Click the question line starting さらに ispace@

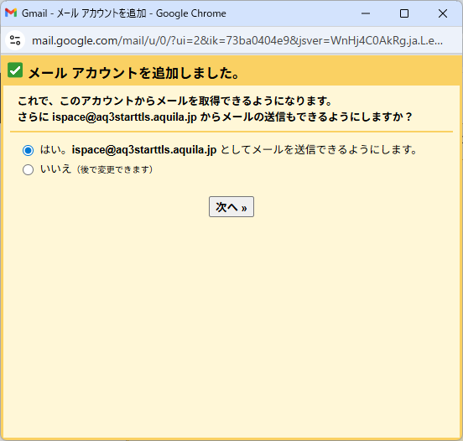pyautogui.click(x=215, y=117)
